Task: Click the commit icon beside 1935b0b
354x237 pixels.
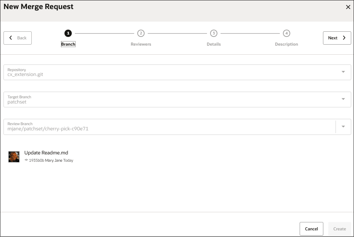Action: point(26,160)
